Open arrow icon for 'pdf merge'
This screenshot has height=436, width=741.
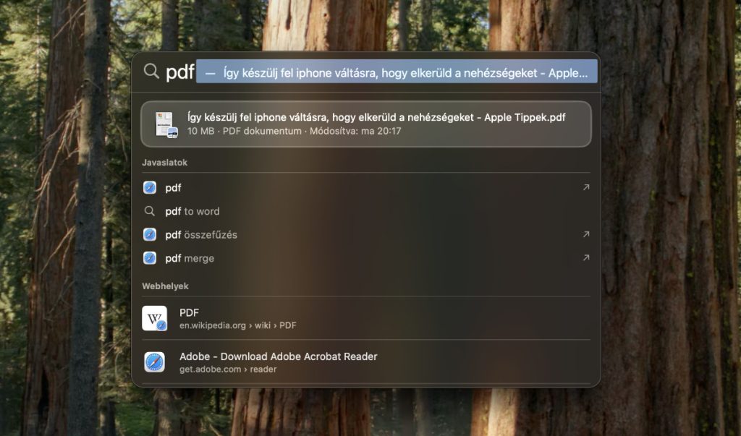586,257
